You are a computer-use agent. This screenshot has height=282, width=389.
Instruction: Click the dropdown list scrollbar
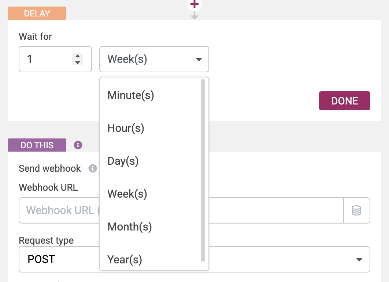203,170
